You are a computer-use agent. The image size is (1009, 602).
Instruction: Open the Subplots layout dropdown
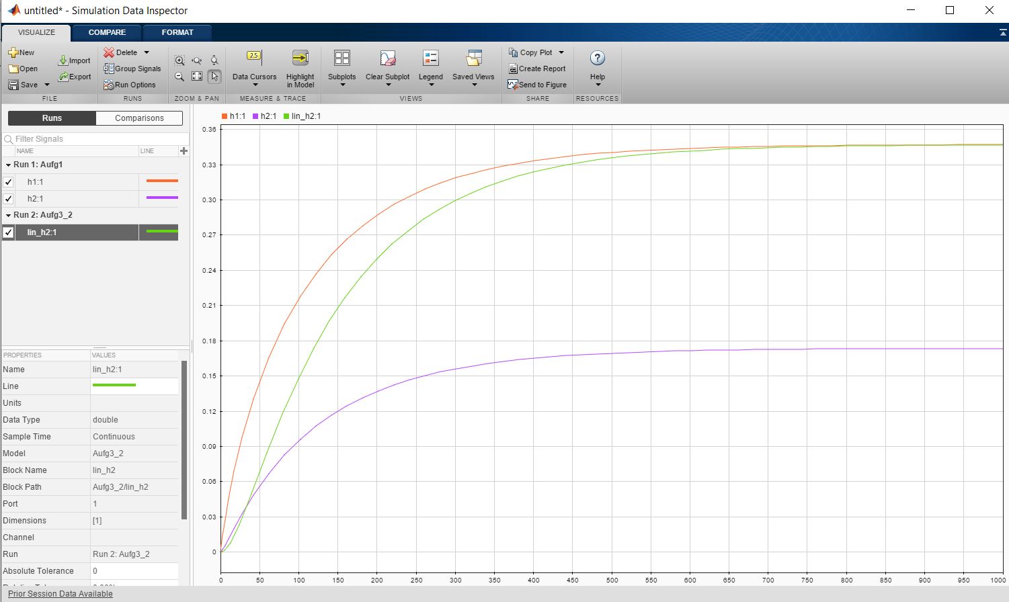341,85
